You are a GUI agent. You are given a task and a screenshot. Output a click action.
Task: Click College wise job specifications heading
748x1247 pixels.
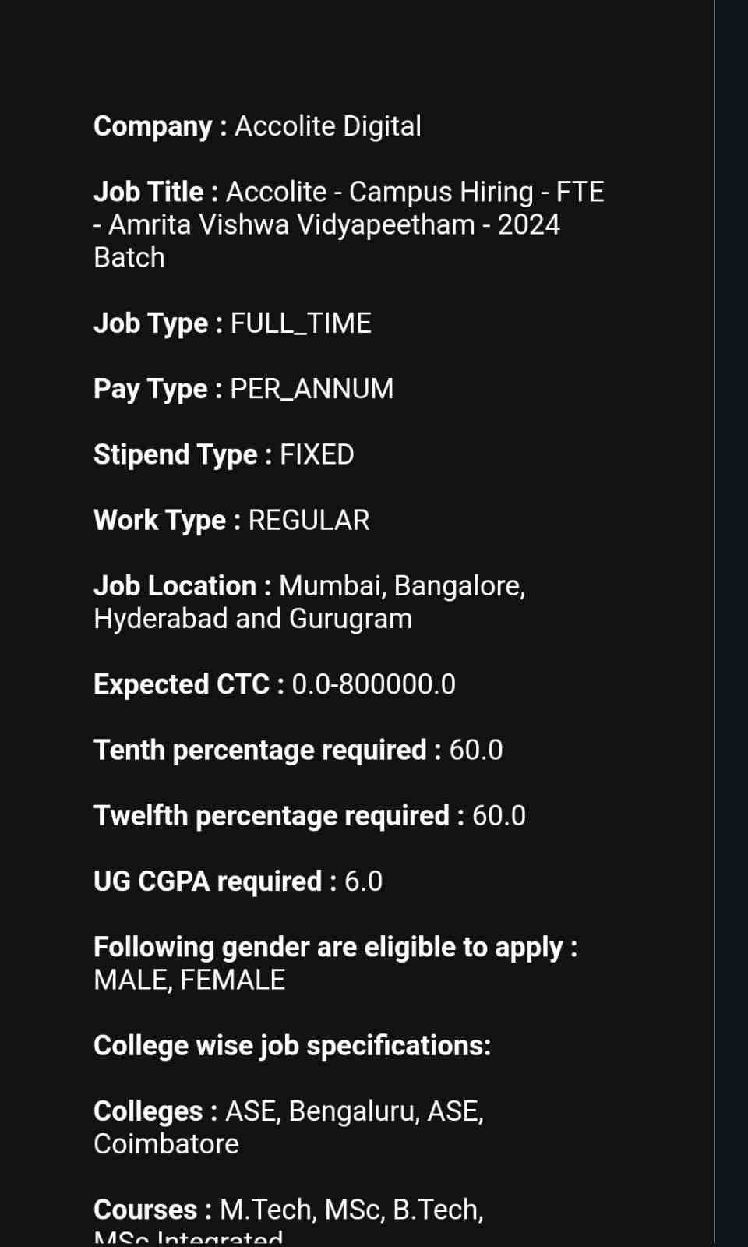point(292,1046)
